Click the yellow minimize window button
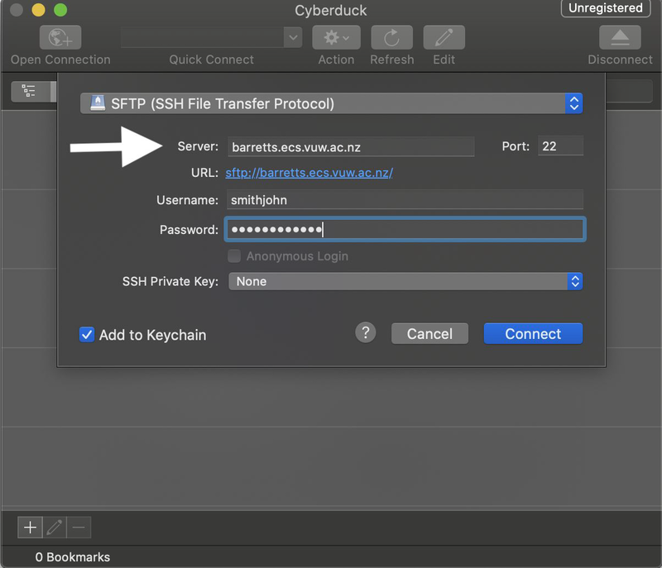 pos(38,10)
